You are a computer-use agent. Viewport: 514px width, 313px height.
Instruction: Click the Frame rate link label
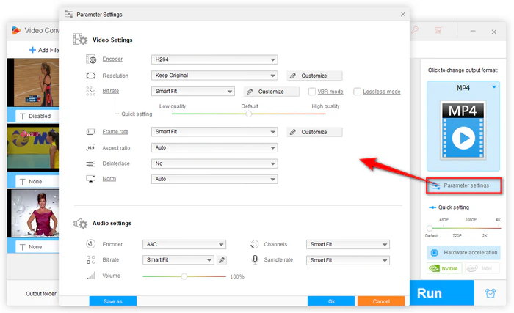click(115, 132)
